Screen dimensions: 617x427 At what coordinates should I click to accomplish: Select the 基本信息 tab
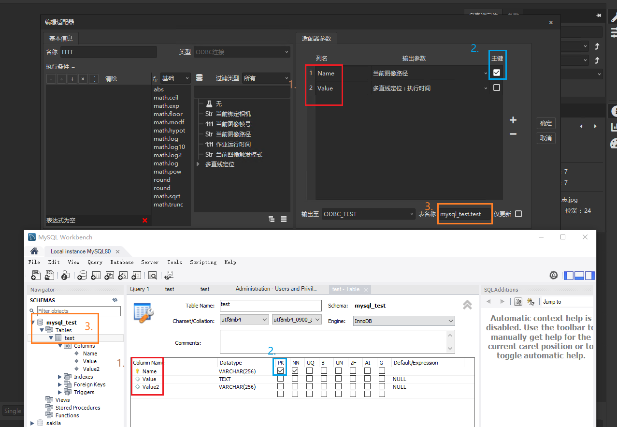(x=61, y=38)
